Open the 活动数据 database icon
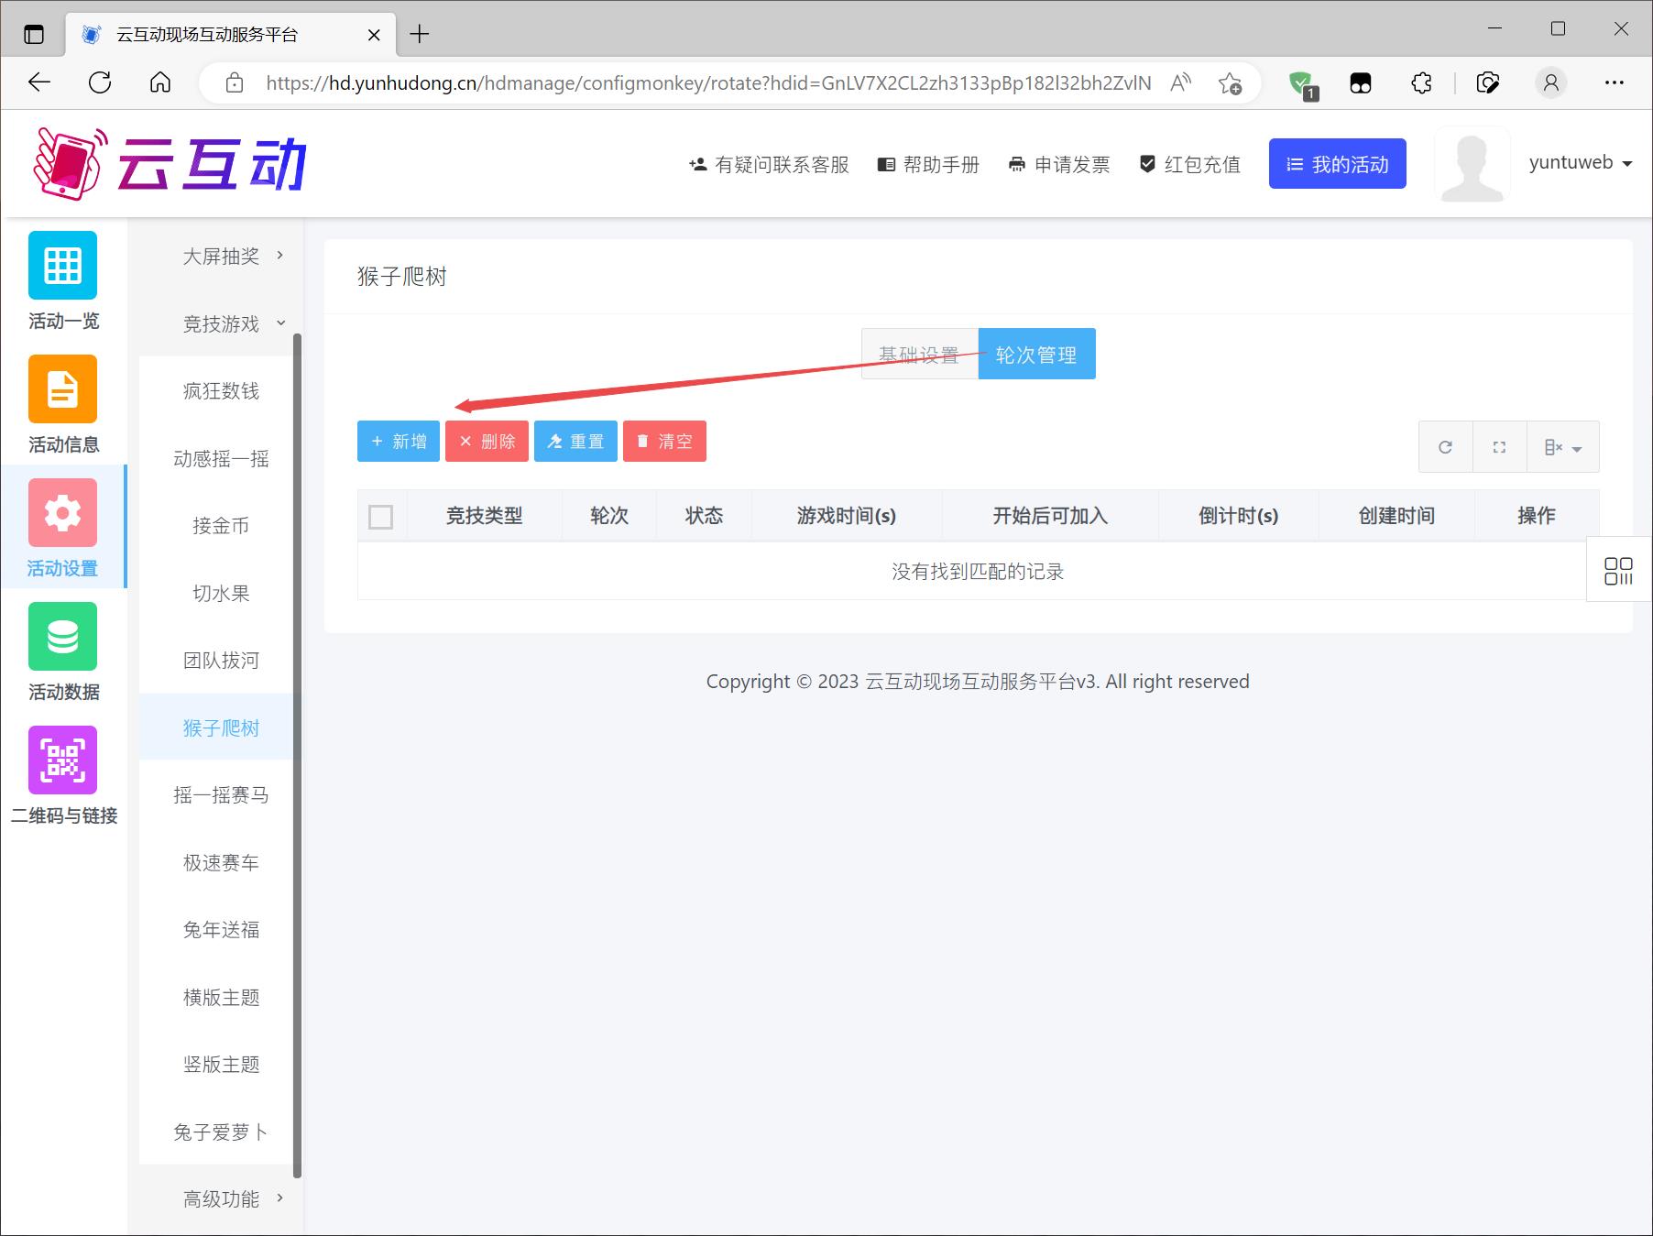 pos(62,636)
